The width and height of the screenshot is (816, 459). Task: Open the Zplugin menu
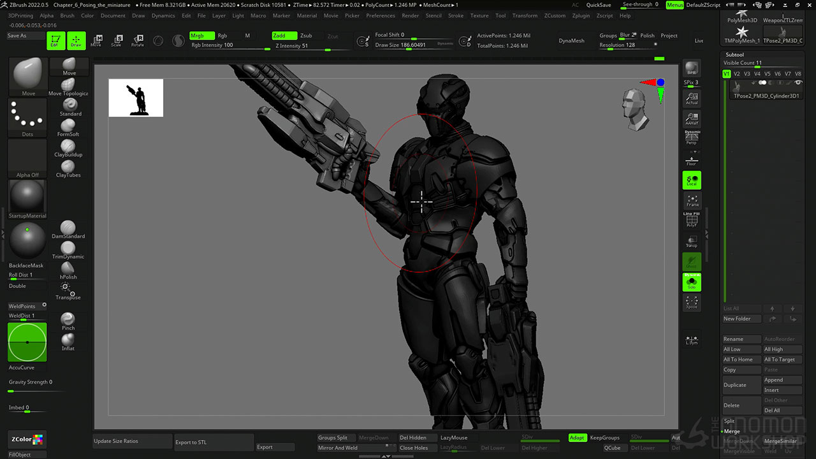click(x=581, y=15)
